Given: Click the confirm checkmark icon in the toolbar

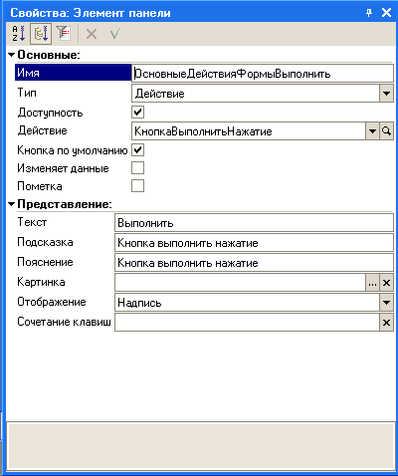Looking at the screenshot, I should click(115, 34).
